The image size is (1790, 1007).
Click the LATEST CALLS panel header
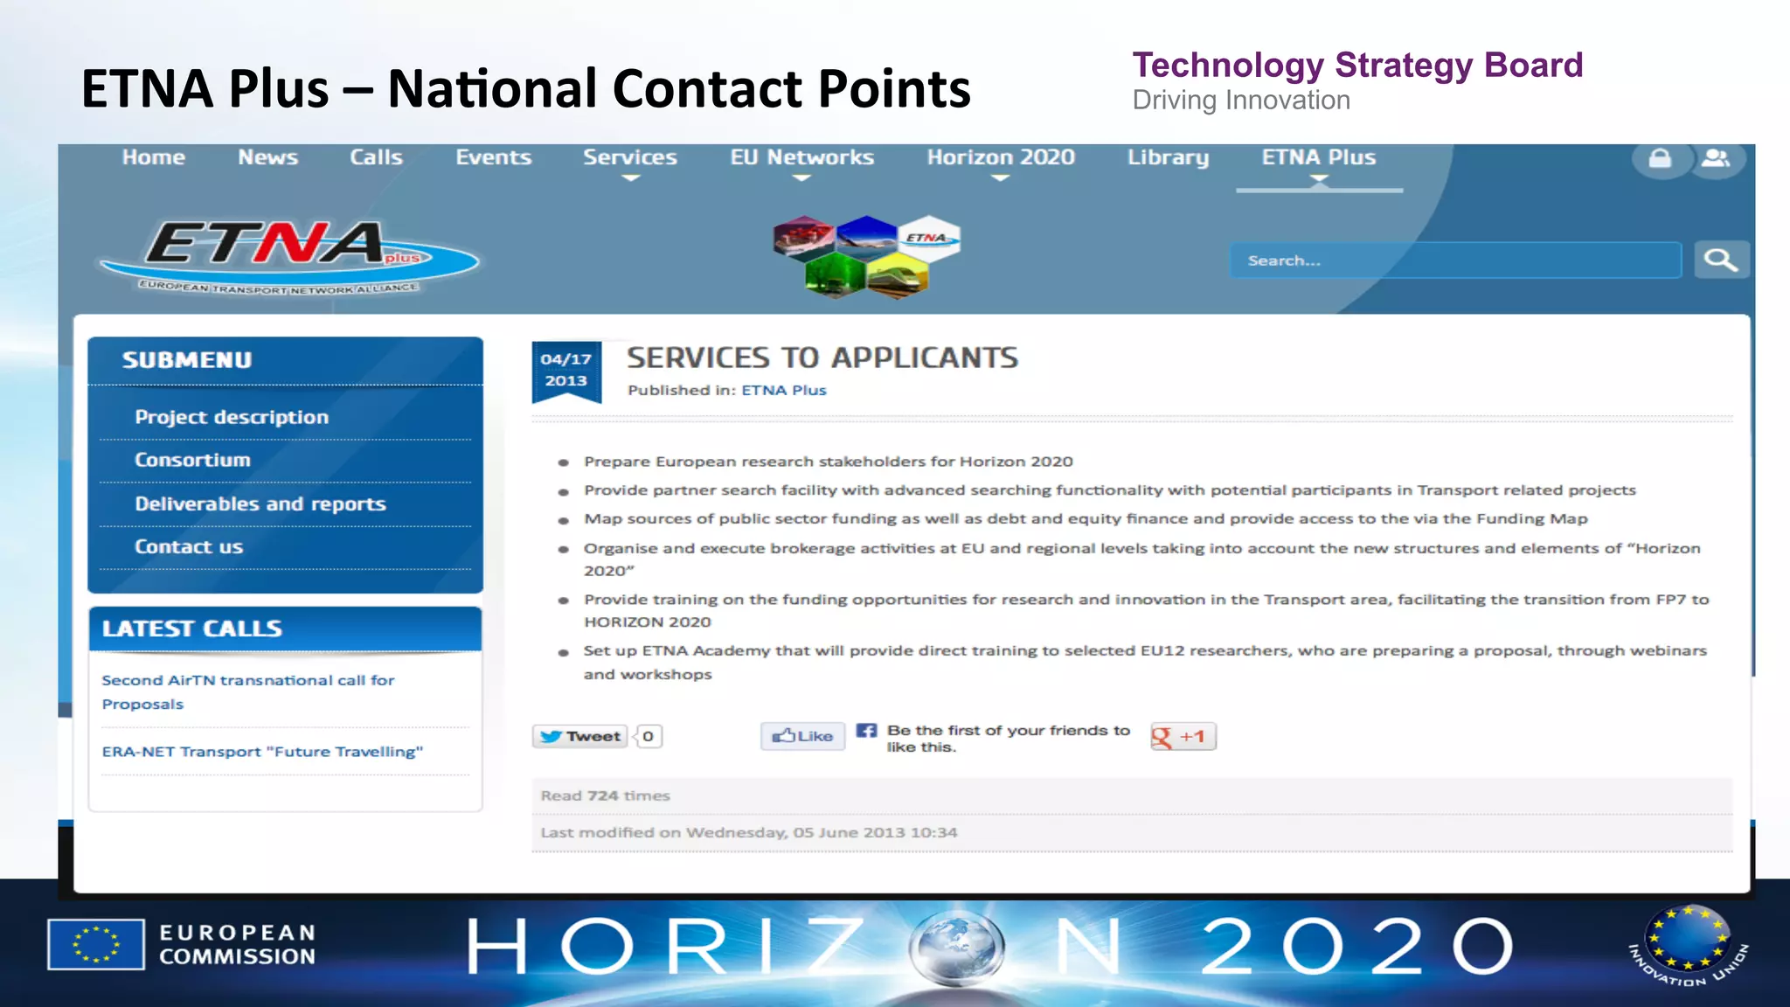285,629
